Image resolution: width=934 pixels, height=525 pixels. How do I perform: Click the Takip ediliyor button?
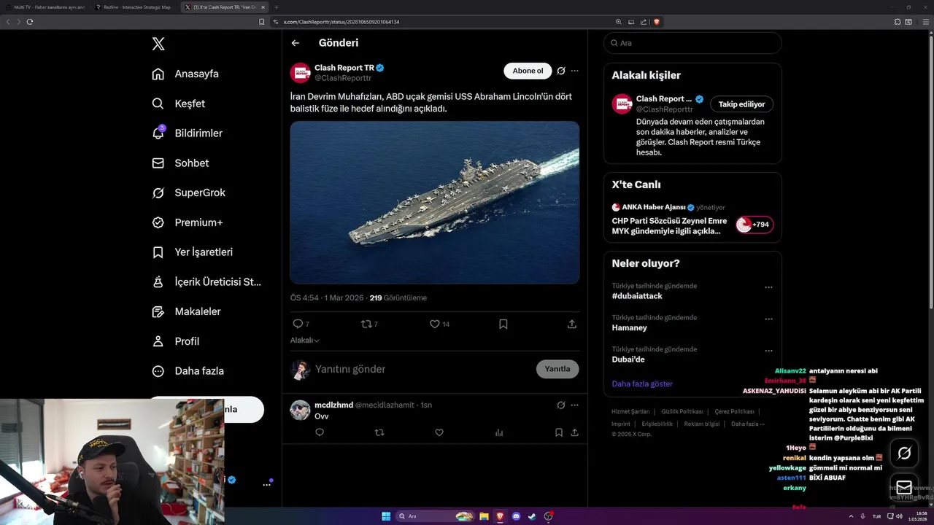tap(742, 104)
